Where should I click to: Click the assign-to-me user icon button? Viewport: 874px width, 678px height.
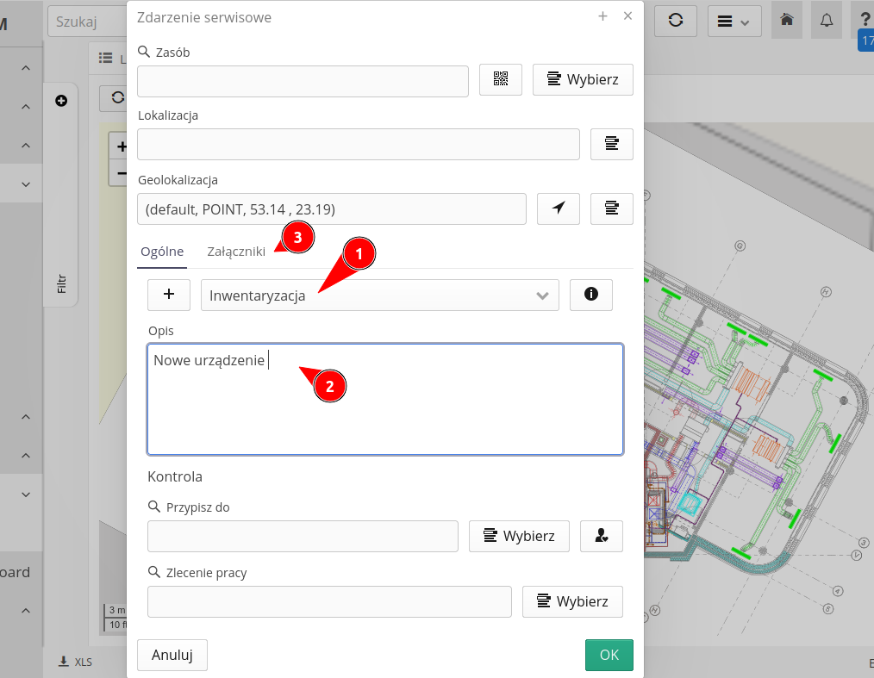tap(601, 536)
